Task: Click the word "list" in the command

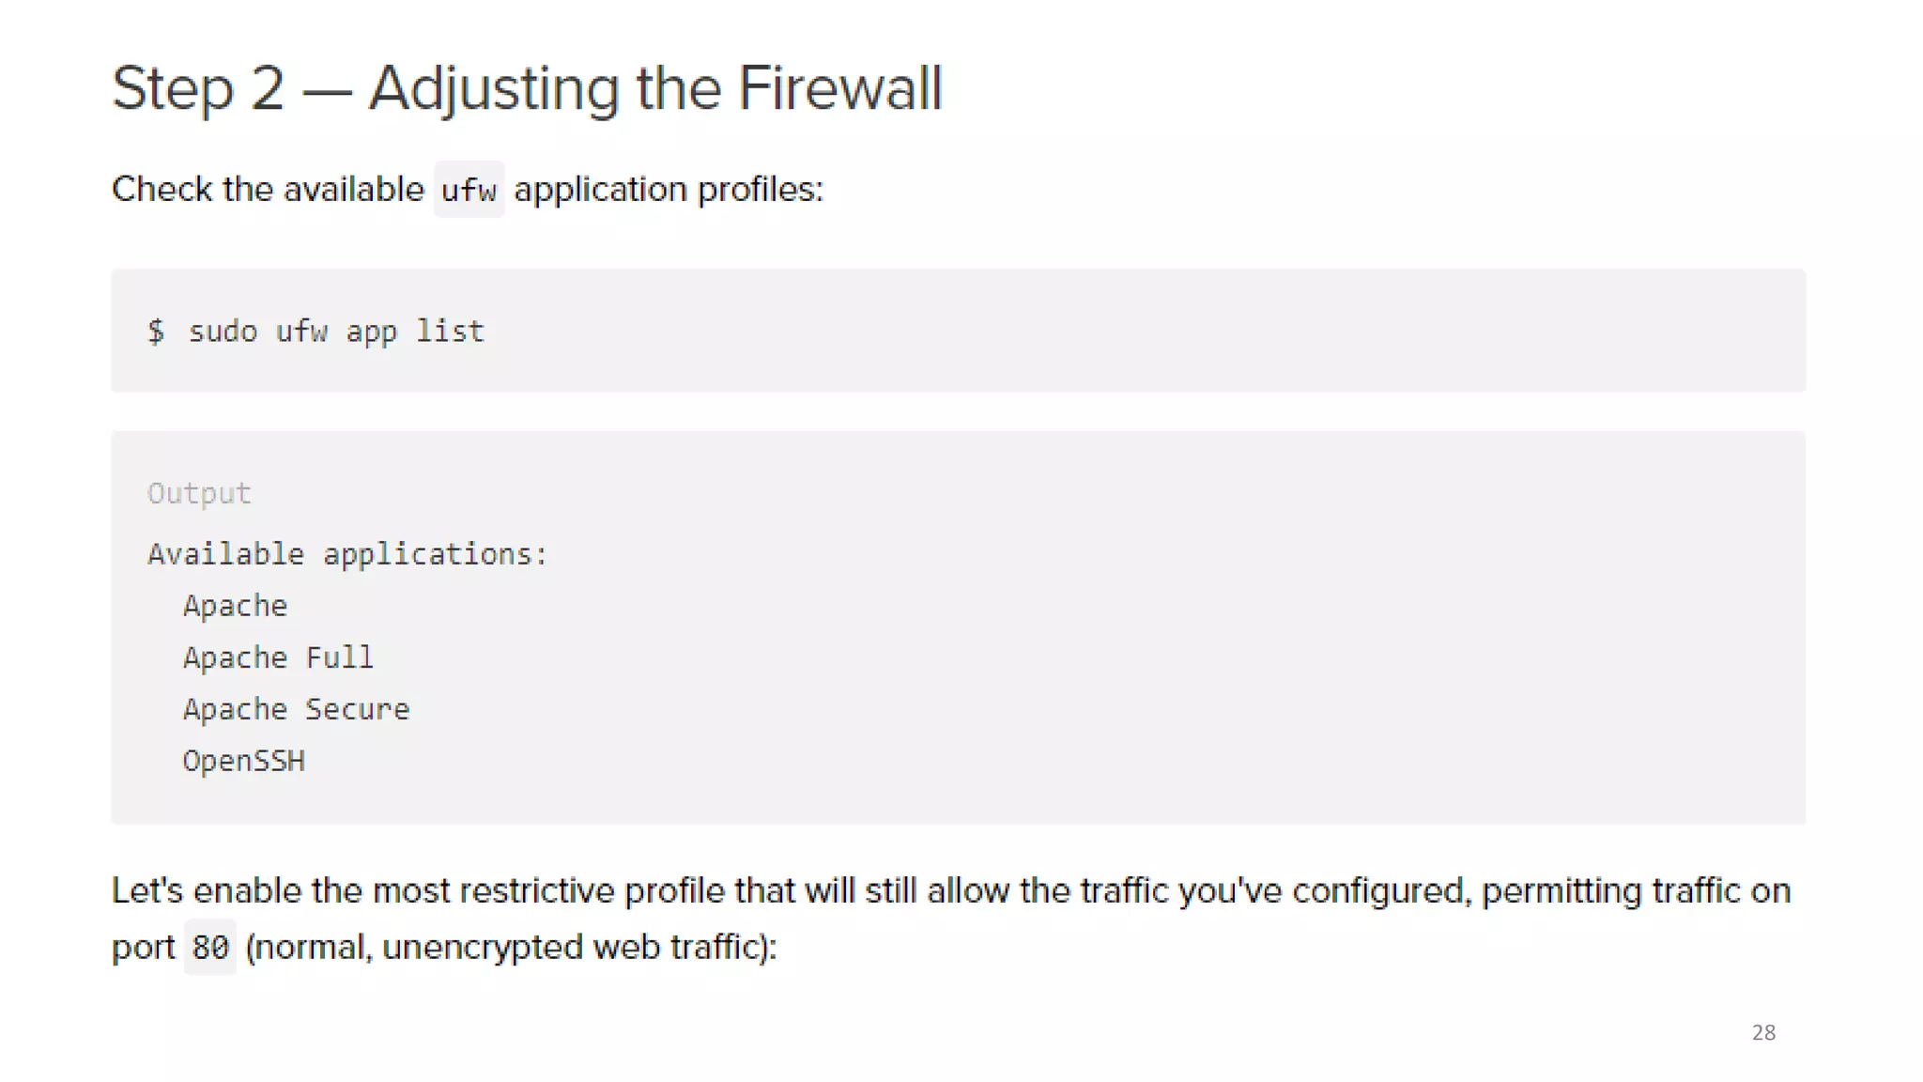Action: pyautogui.click(x=450, y=332)
